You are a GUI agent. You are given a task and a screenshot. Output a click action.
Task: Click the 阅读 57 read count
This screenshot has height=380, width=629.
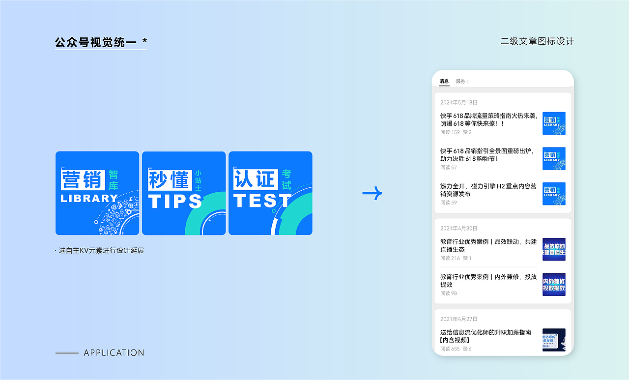[449, 168]
